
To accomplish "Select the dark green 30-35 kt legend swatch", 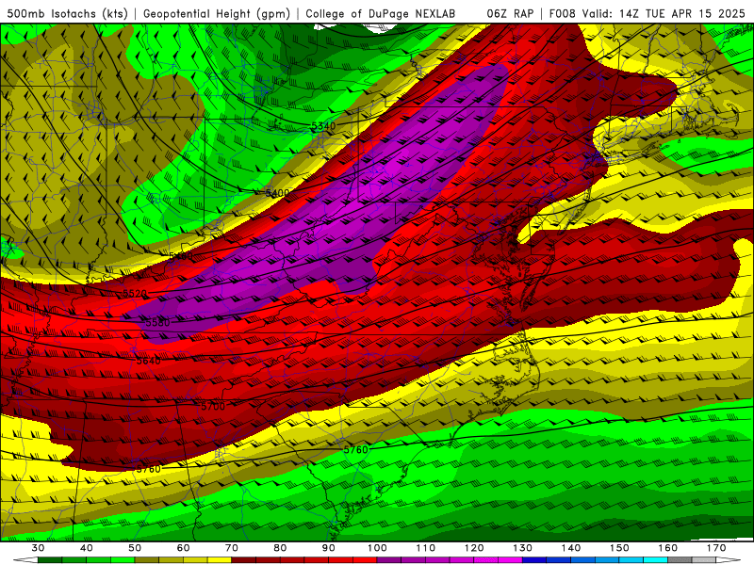I will pos(50,560).
